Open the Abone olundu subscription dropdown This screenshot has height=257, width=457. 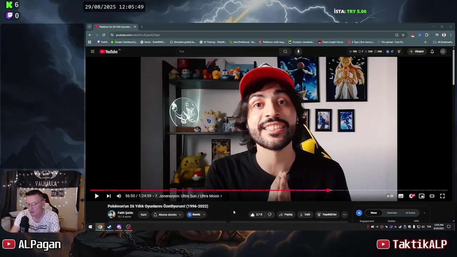pos(167,215)
